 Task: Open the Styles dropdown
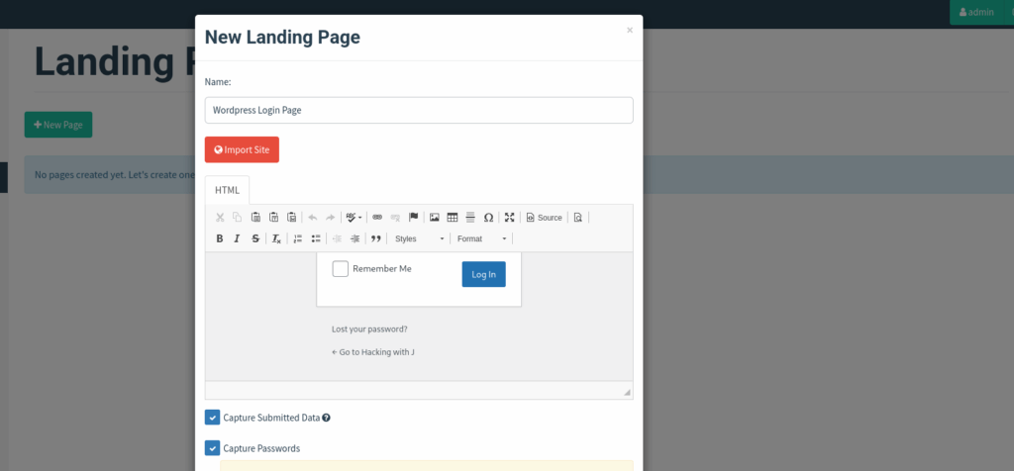coord(419,238)
